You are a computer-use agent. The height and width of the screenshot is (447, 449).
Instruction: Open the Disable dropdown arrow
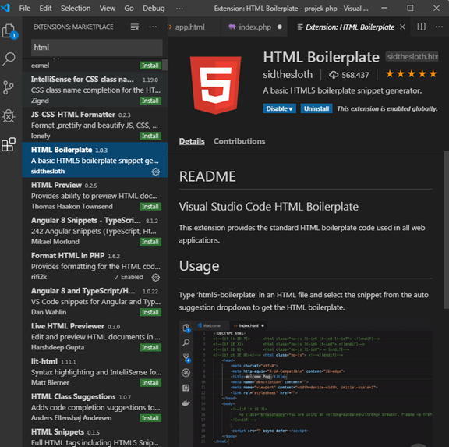click(291, 109)
